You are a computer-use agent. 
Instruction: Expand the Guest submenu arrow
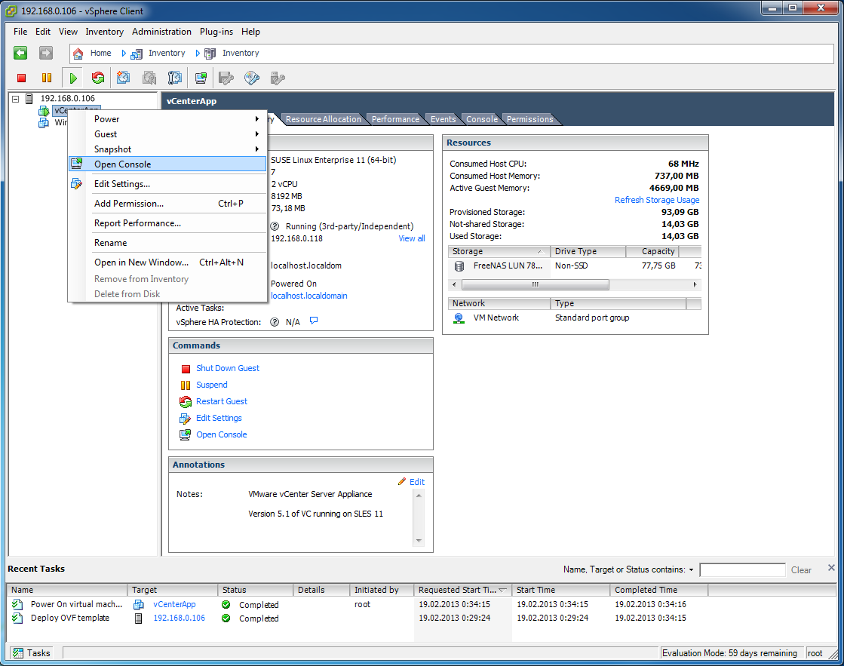257,134
